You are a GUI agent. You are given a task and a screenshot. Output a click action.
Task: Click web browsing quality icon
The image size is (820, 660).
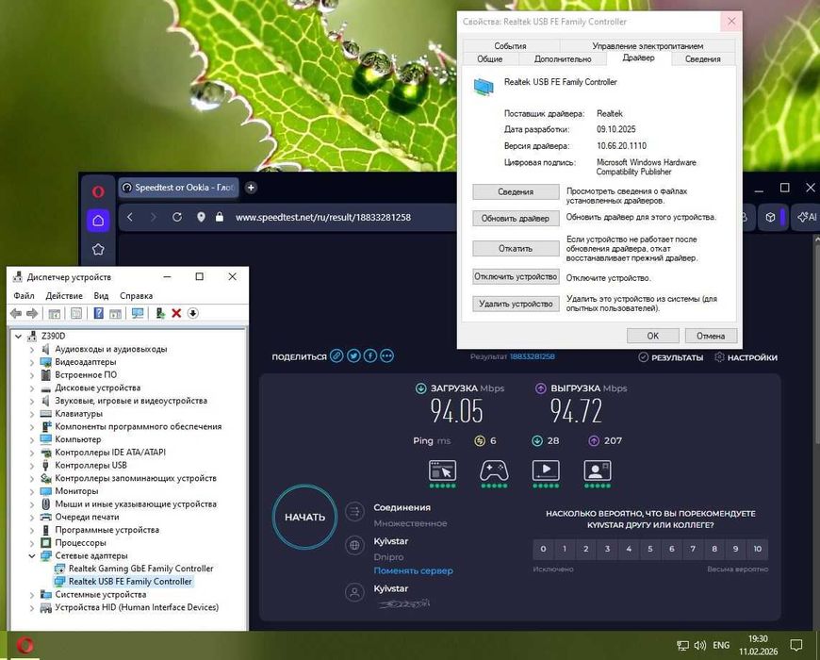[x=442, y=470]
